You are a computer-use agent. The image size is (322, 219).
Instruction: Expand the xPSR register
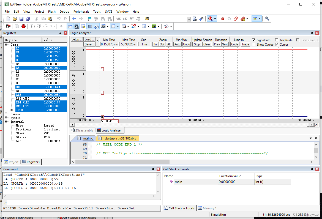click(12, 110)
